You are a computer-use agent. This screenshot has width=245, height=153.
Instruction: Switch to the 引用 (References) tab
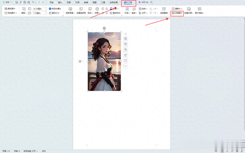tap(77, 3)
